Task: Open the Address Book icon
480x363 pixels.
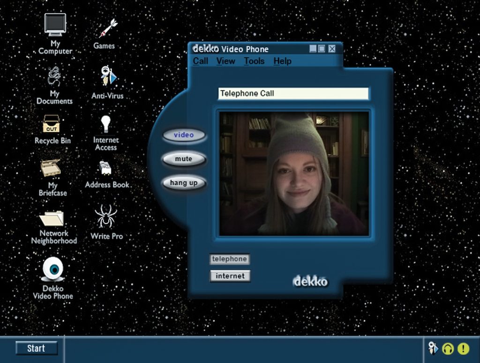Action: [x=105, y=168]
